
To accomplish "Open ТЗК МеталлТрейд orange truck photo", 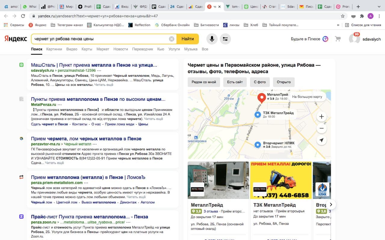I will (281, 180).
